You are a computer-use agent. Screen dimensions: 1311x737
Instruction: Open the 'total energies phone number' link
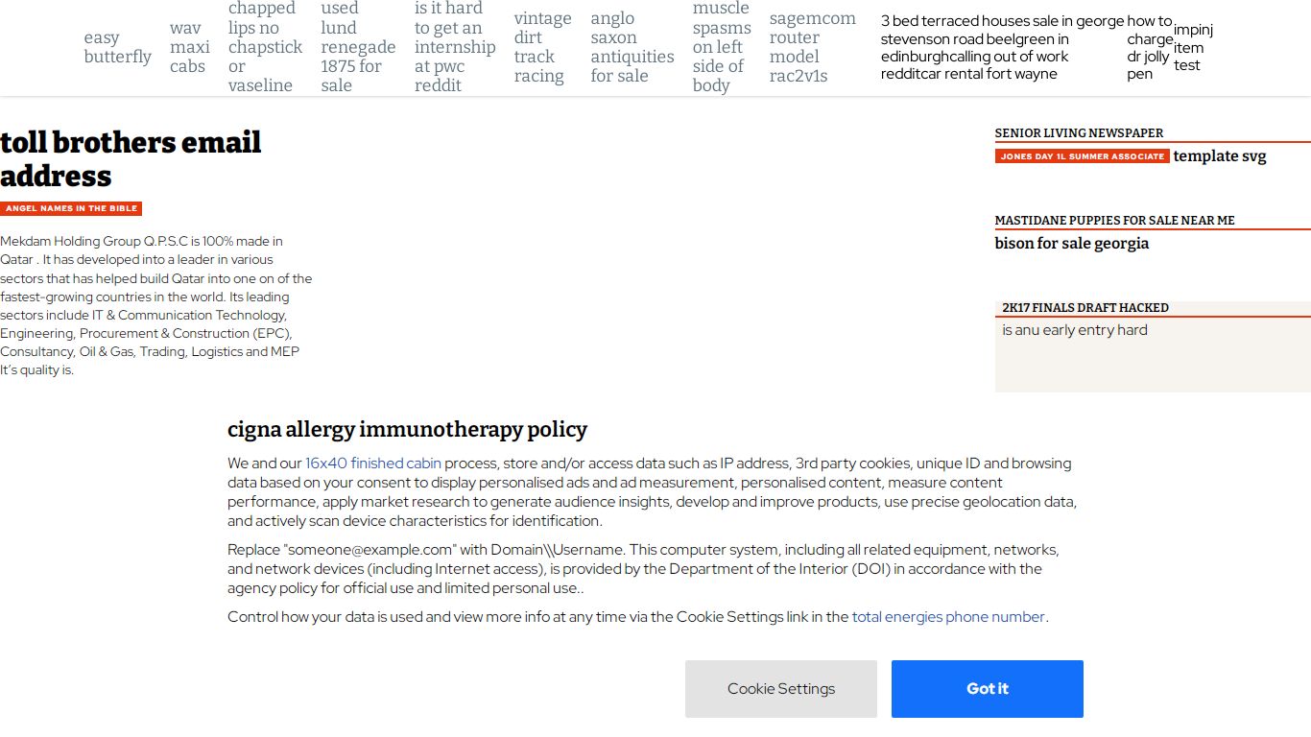coord(948,617)
